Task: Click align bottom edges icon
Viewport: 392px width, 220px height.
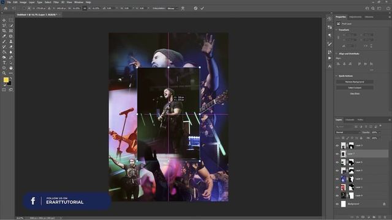Action: pyautogui.click(x=371, y=64)
